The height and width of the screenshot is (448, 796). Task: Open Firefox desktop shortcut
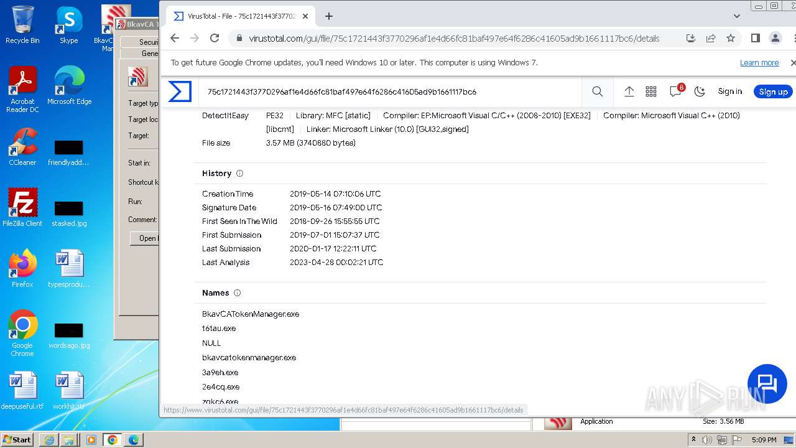[x=22, y=268]
